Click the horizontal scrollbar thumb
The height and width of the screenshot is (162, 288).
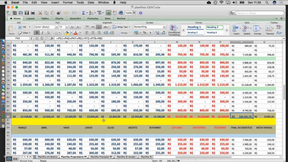pos(203,157)
